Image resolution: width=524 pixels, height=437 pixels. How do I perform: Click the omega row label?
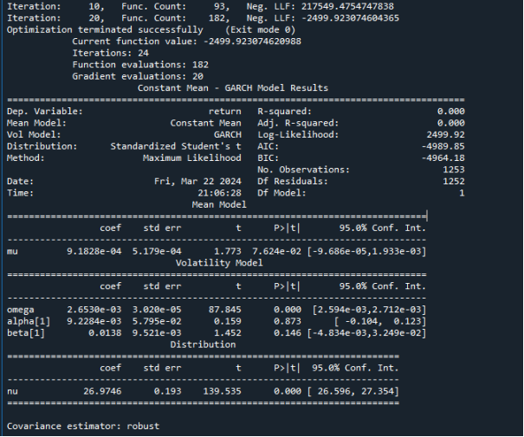coord(21,309)
